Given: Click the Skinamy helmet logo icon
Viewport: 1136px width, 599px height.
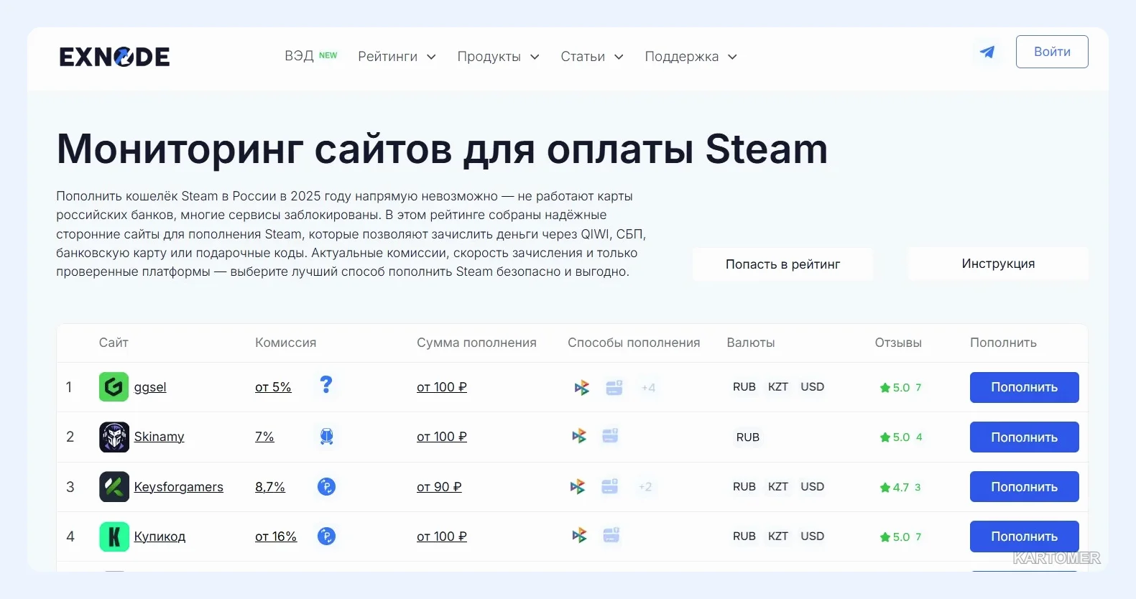Looking at the screenshot, I should click(114, 437).
